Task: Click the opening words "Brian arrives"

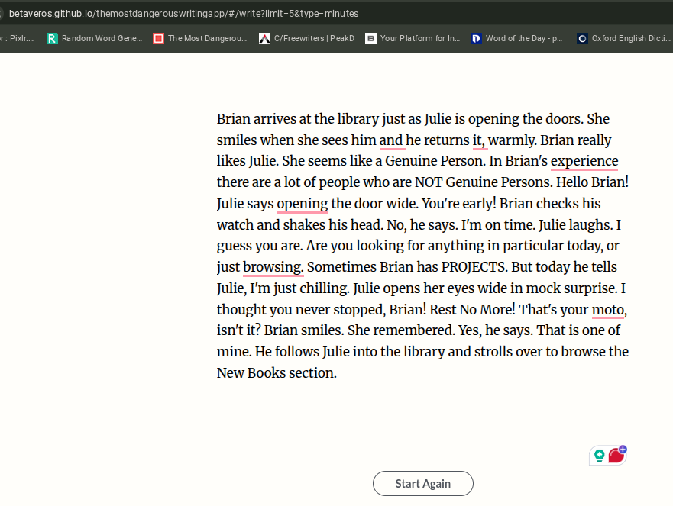Action: (255, 119)
